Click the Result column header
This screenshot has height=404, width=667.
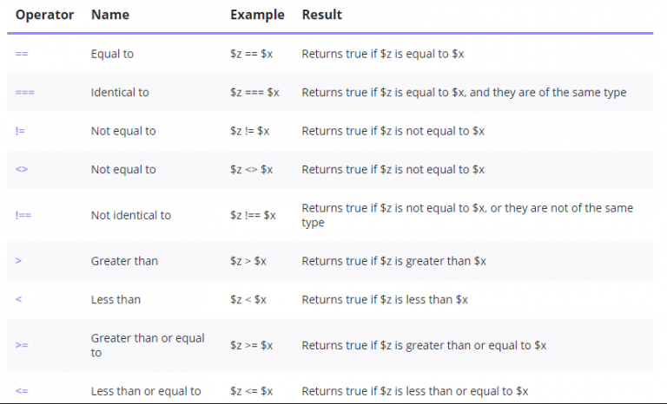tap(322, 15)
